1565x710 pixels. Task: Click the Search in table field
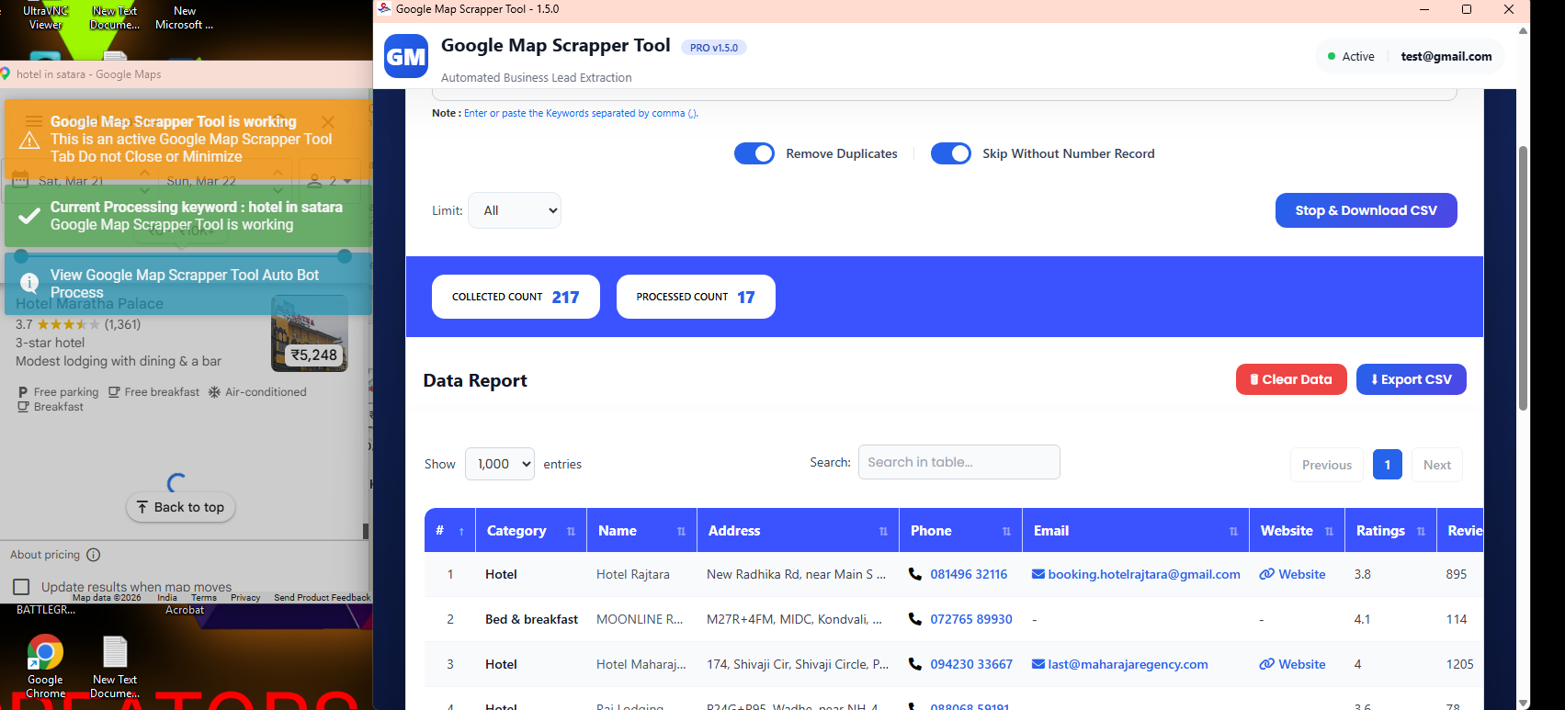[958, 462]
